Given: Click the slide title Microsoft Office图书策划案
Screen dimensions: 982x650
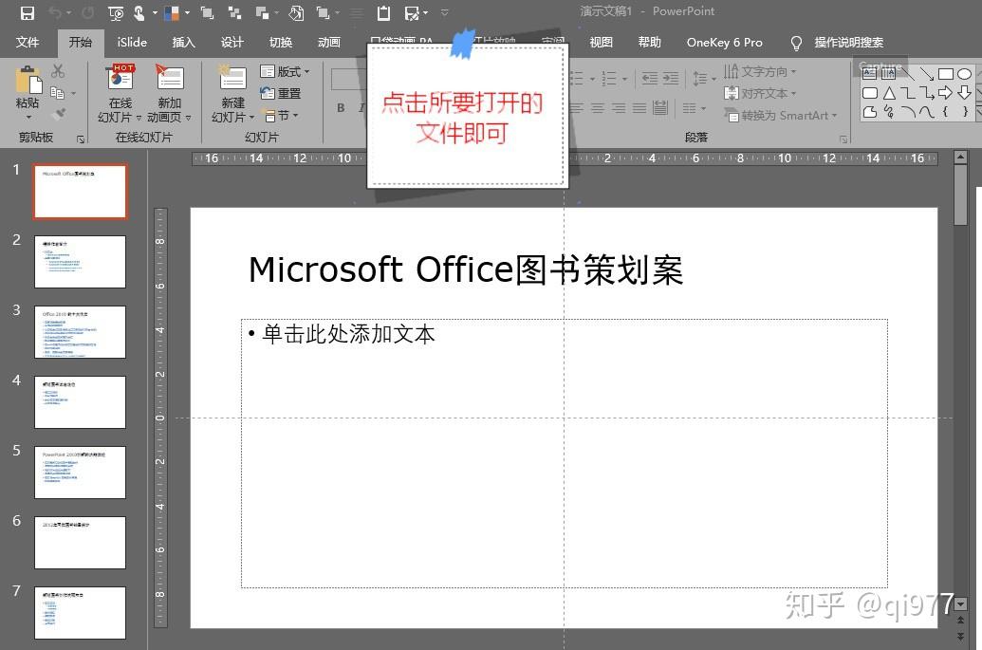Looking at the screenshot, I should tap(466, 269).
